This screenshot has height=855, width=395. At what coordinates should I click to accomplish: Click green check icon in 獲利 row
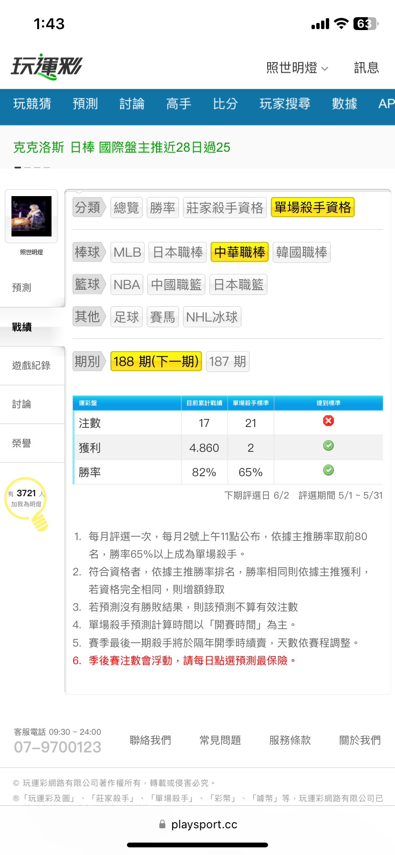click(328, 446)
